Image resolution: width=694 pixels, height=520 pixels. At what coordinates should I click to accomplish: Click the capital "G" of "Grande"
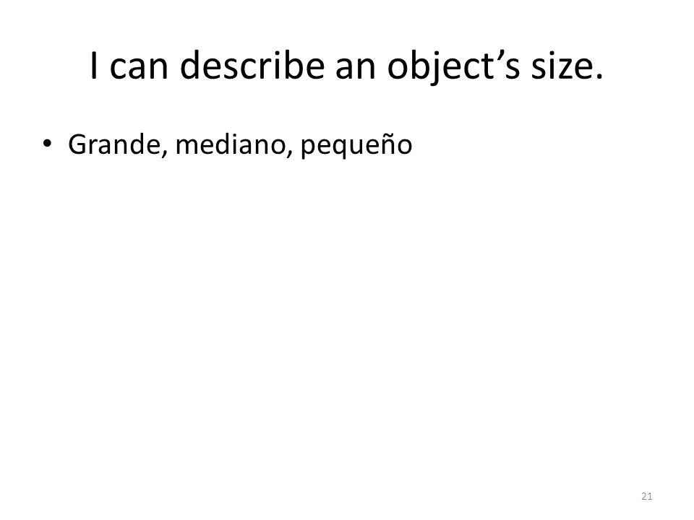(x=77, y=144)
